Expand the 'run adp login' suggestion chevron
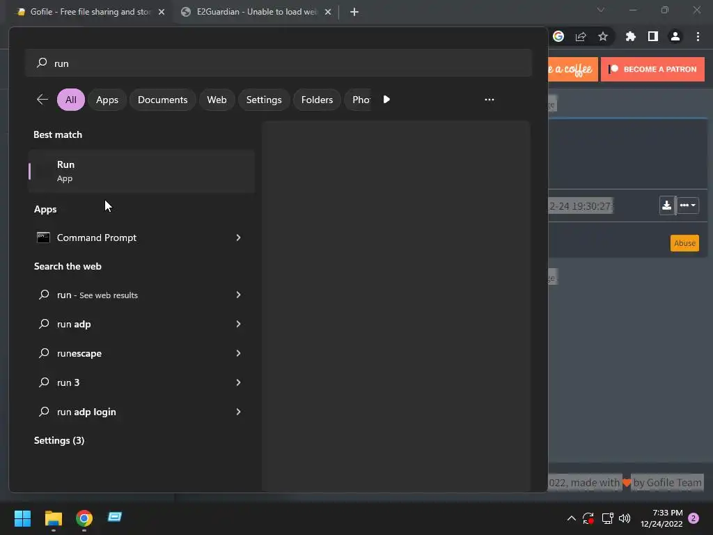 point(238,412)
